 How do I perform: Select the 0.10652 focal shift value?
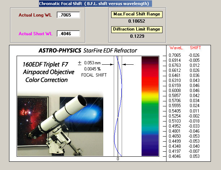click(x=136, y=21)
